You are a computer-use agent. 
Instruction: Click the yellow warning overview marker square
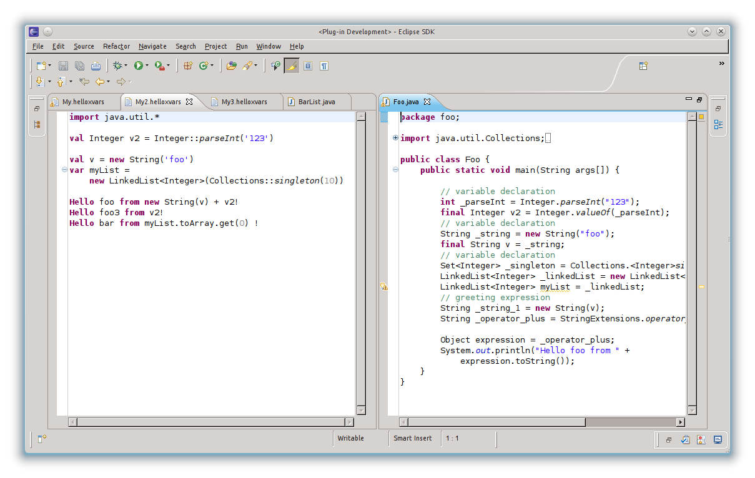(701, 117)
